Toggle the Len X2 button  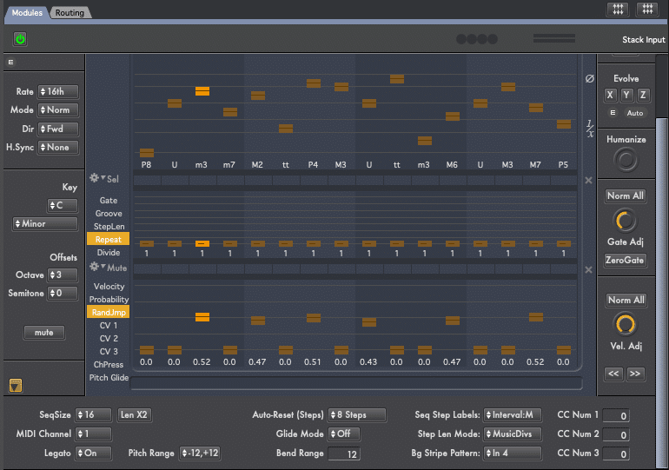pyautogui.click(x=134, y=414)
